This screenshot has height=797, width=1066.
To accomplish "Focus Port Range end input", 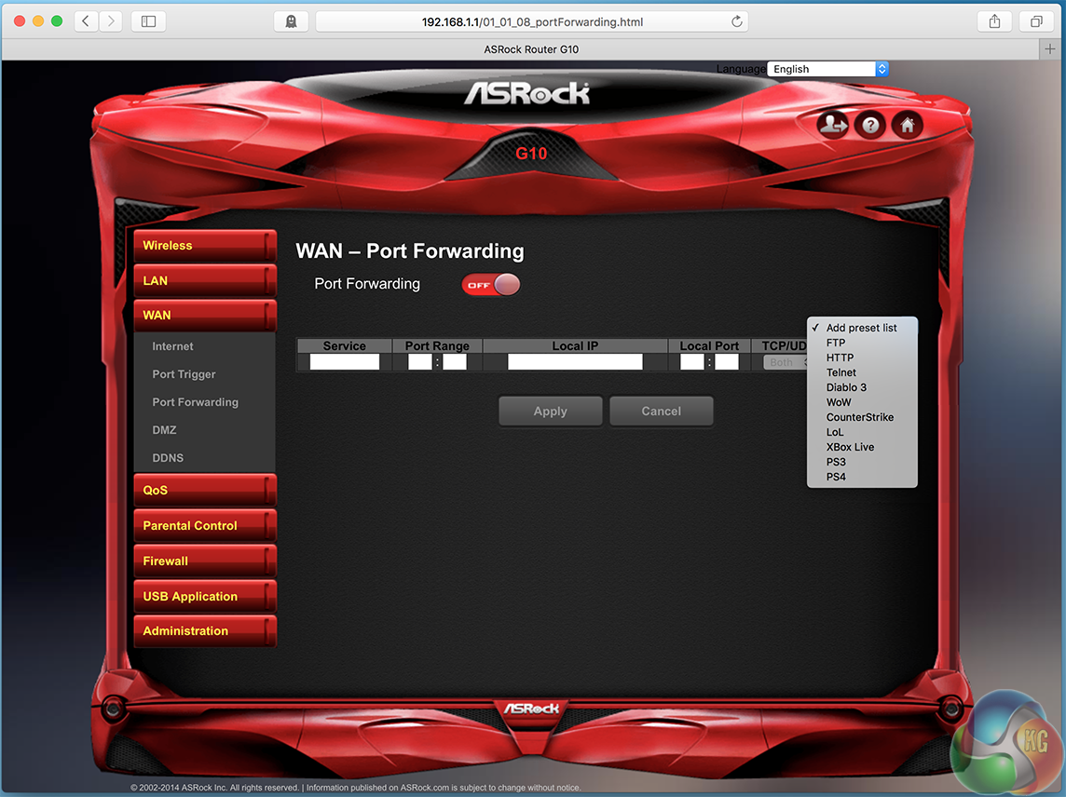I will tap(455, 362).
